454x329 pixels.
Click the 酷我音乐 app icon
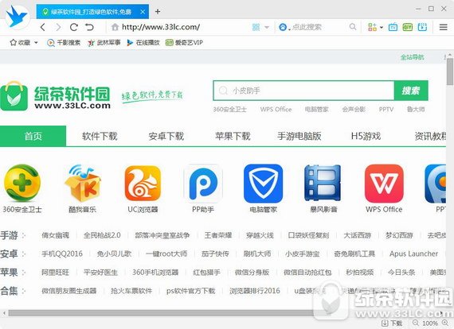(82, 183)
